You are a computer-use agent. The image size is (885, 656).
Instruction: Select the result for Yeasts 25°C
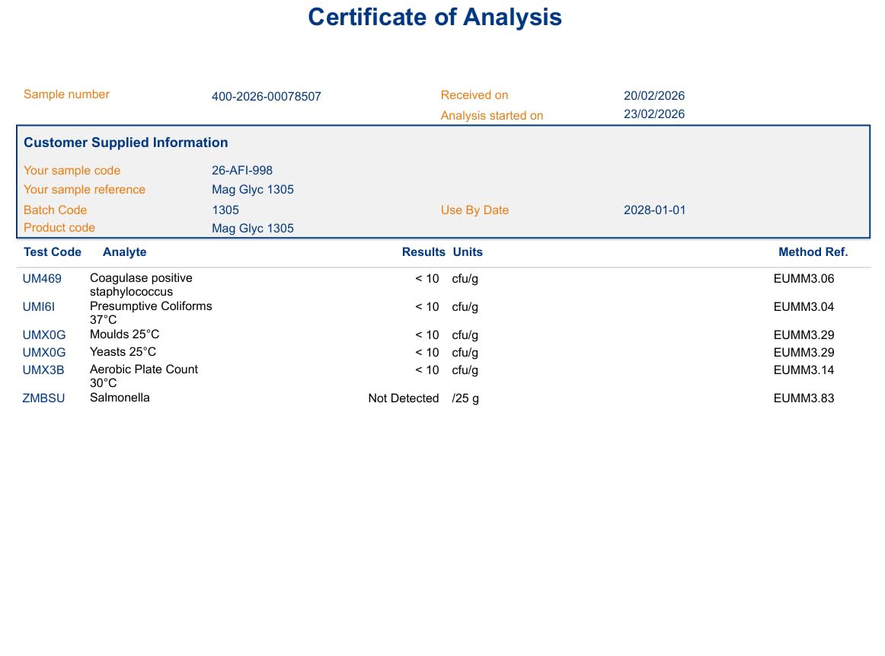(x=427, y=352)
